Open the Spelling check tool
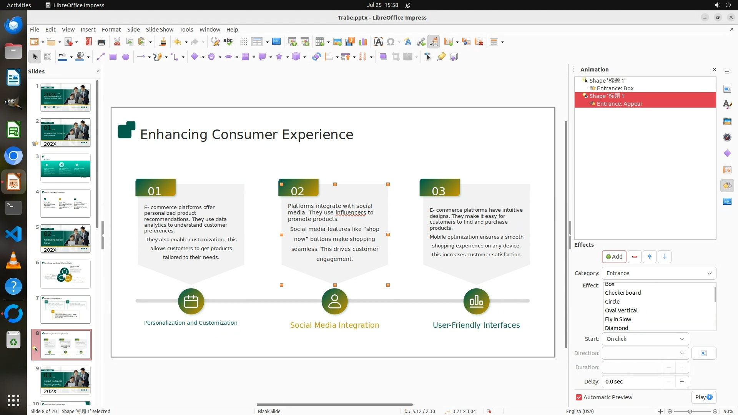738x415 pixels. (x=228, y=42)
